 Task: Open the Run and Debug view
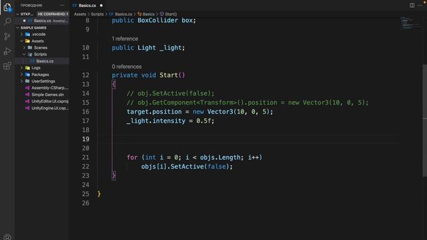[7, 51]
